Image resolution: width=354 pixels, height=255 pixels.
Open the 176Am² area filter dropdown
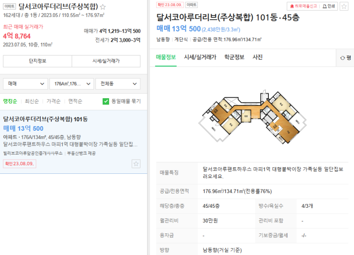click(71, 84)
